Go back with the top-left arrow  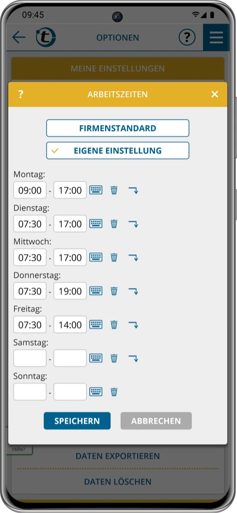(18, 37)
